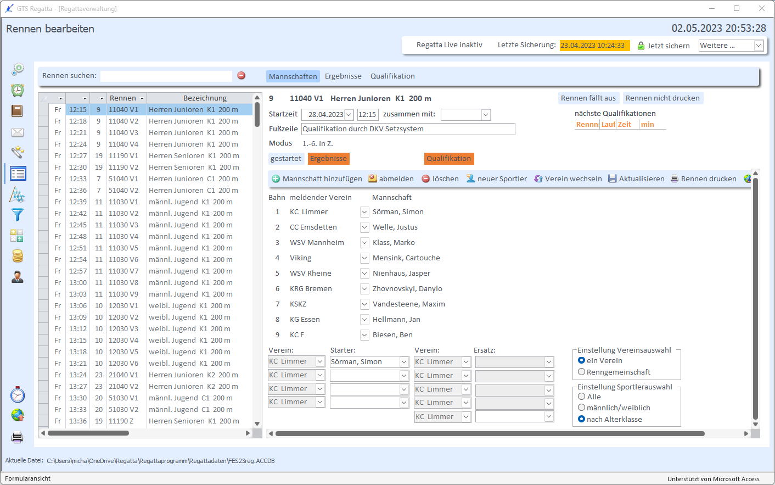Click the 'Bezeichnung' column header

point(205,98)
